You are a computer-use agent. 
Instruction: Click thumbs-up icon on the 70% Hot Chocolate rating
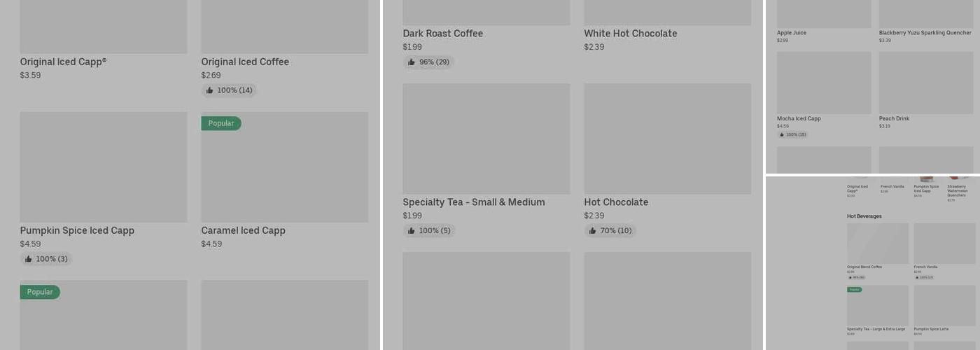click(x=593, y=231)
